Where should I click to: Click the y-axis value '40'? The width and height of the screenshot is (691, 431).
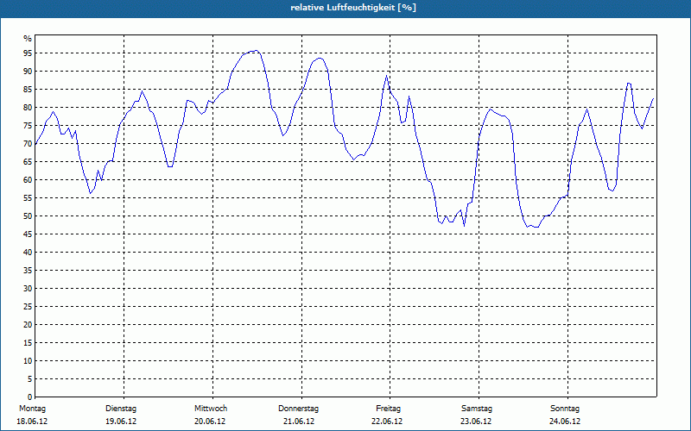tap(28, 253)
